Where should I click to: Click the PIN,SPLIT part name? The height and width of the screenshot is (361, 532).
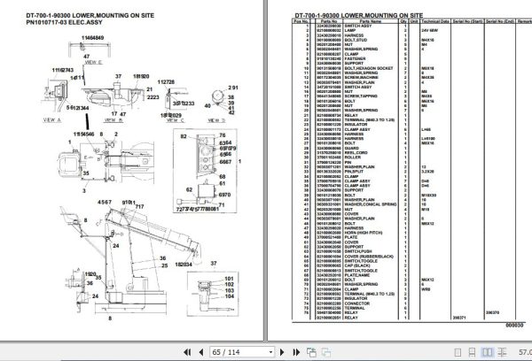(354, 172)
